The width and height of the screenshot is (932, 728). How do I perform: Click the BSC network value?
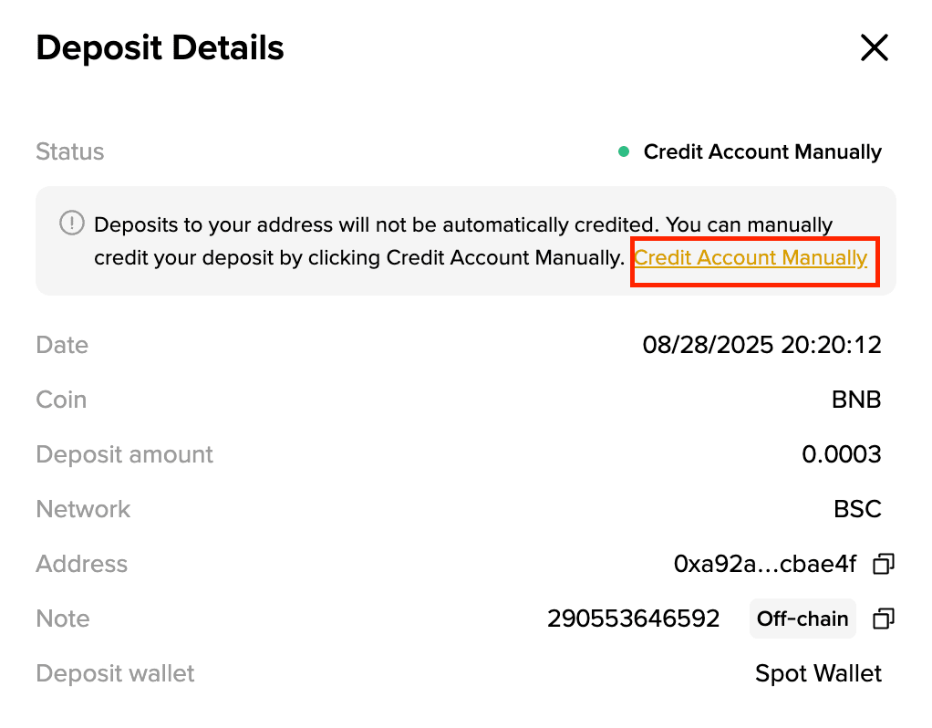tap(857, 510)
